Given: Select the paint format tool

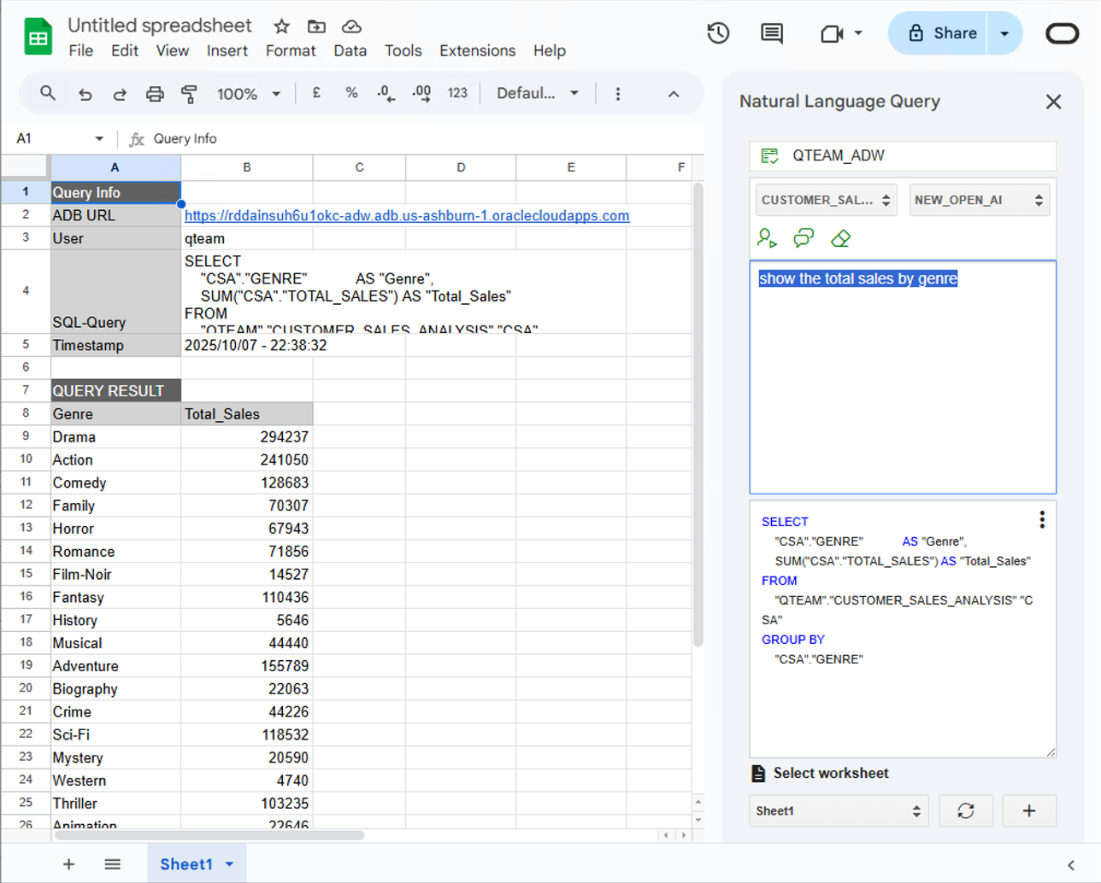Looking at the screenshot, I should [x=188, y=93].
